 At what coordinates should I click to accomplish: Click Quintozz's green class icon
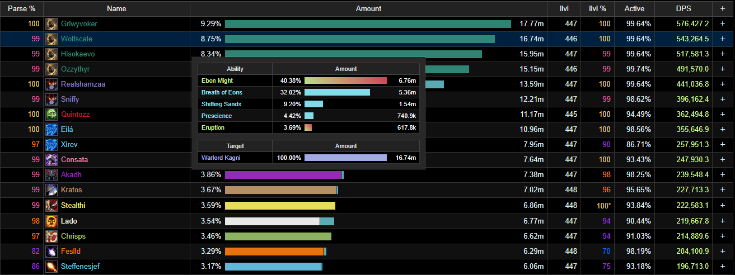[x=52, y=115]
